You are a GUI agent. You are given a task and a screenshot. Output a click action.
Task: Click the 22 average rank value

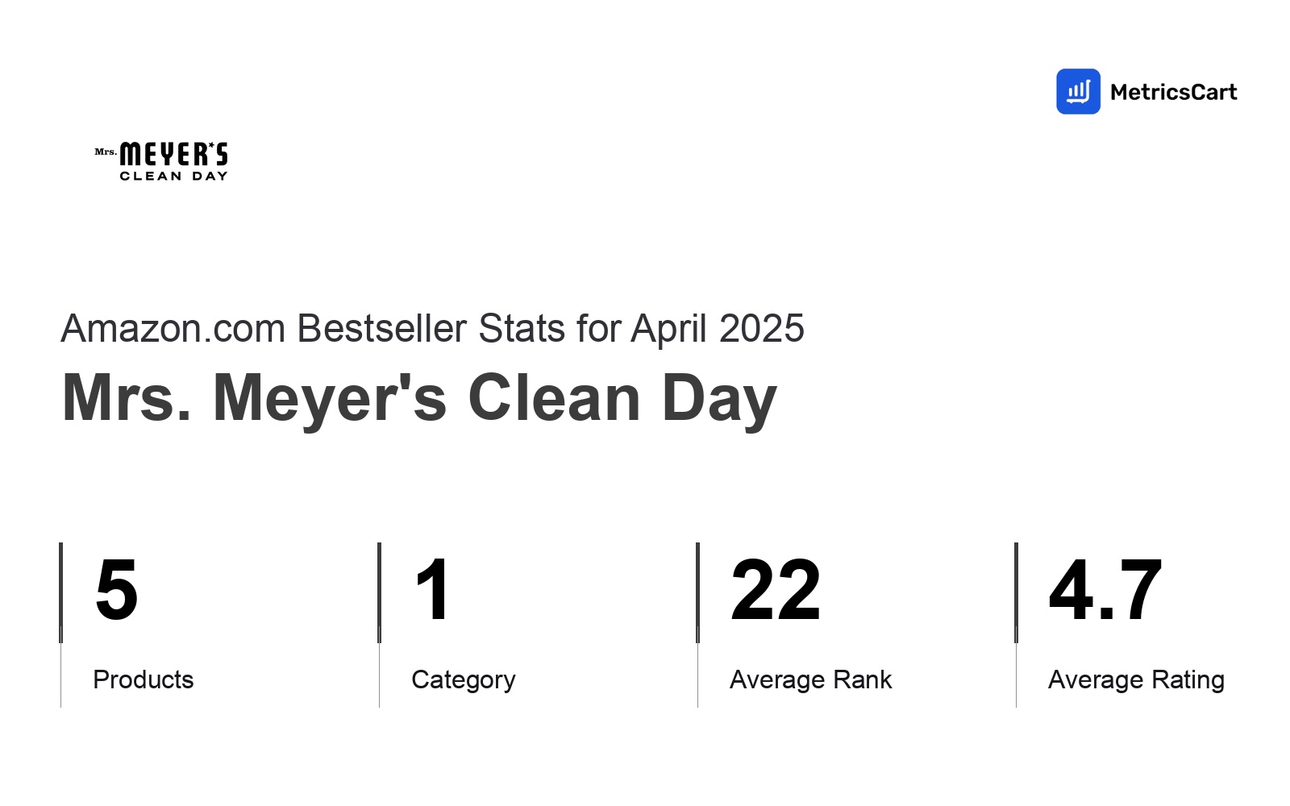[776, 590]
